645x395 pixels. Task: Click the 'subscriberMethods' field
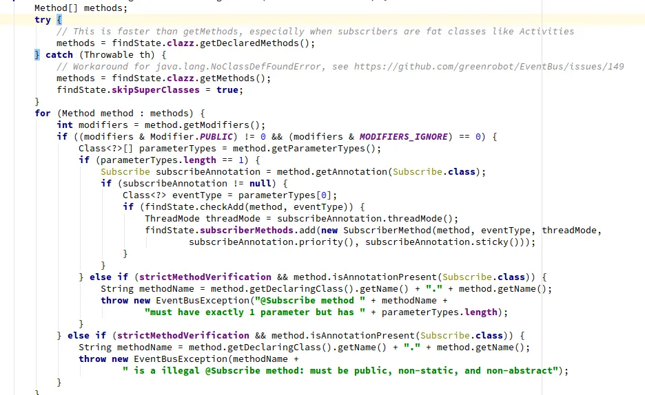tap(247, 231)
